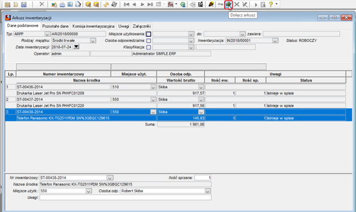Switch to Dane podstawowe tab

pos(23,26)
